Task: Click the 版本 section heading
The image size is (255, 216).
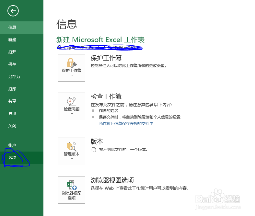Action: click(97, 142)
